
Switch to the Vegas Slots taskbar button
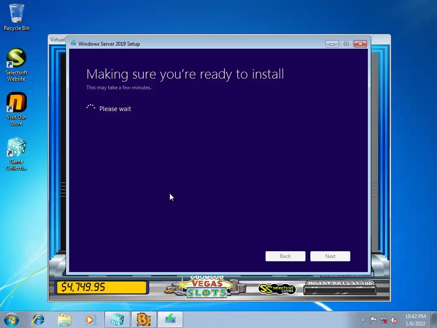pos(144,319)
